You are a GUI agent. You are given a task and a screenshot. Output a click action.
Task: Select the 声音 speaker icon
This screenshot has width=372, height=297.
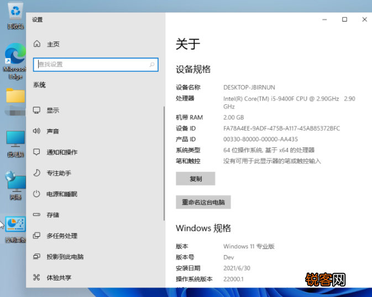pos(36,131)
